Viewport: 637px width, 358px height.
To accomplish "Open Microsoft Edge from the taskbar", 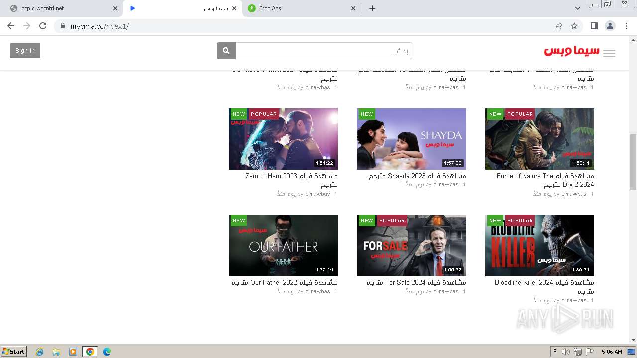I will pos(107,352).
